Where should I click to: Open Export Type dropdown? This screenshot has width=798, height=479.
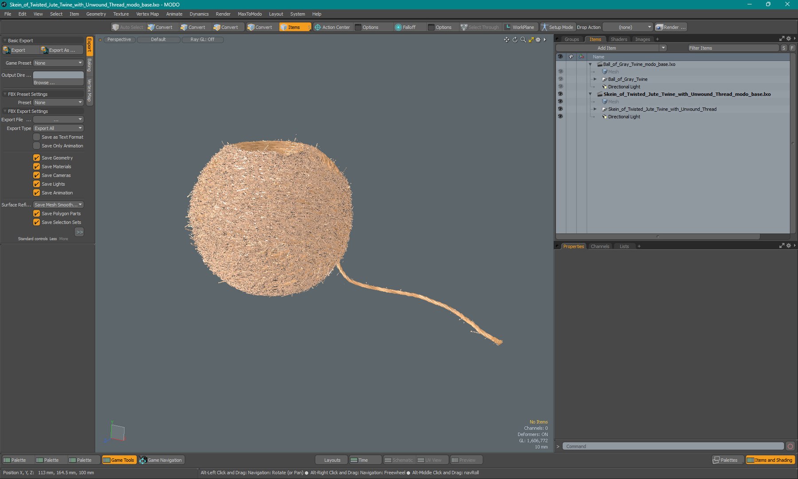pyautogui.click(x=59, y=128)
